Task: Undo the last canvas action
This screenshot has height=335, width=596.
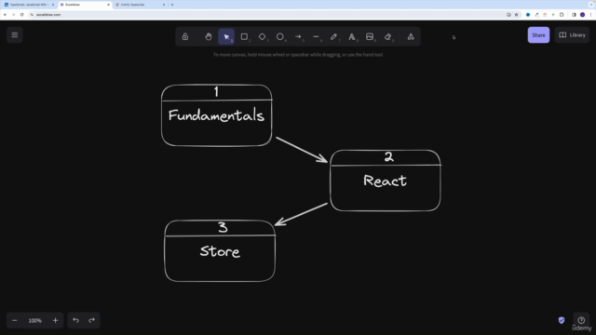Action: pyautogui.click(x=76, y=320)
